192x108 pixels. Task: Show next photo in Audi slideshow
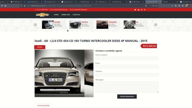click(x=91, y=73)
